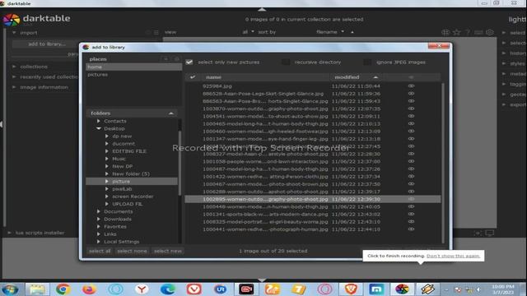527x296 pixels.
Task: Open Google Chrome from the taskbar
Action: 63,289
